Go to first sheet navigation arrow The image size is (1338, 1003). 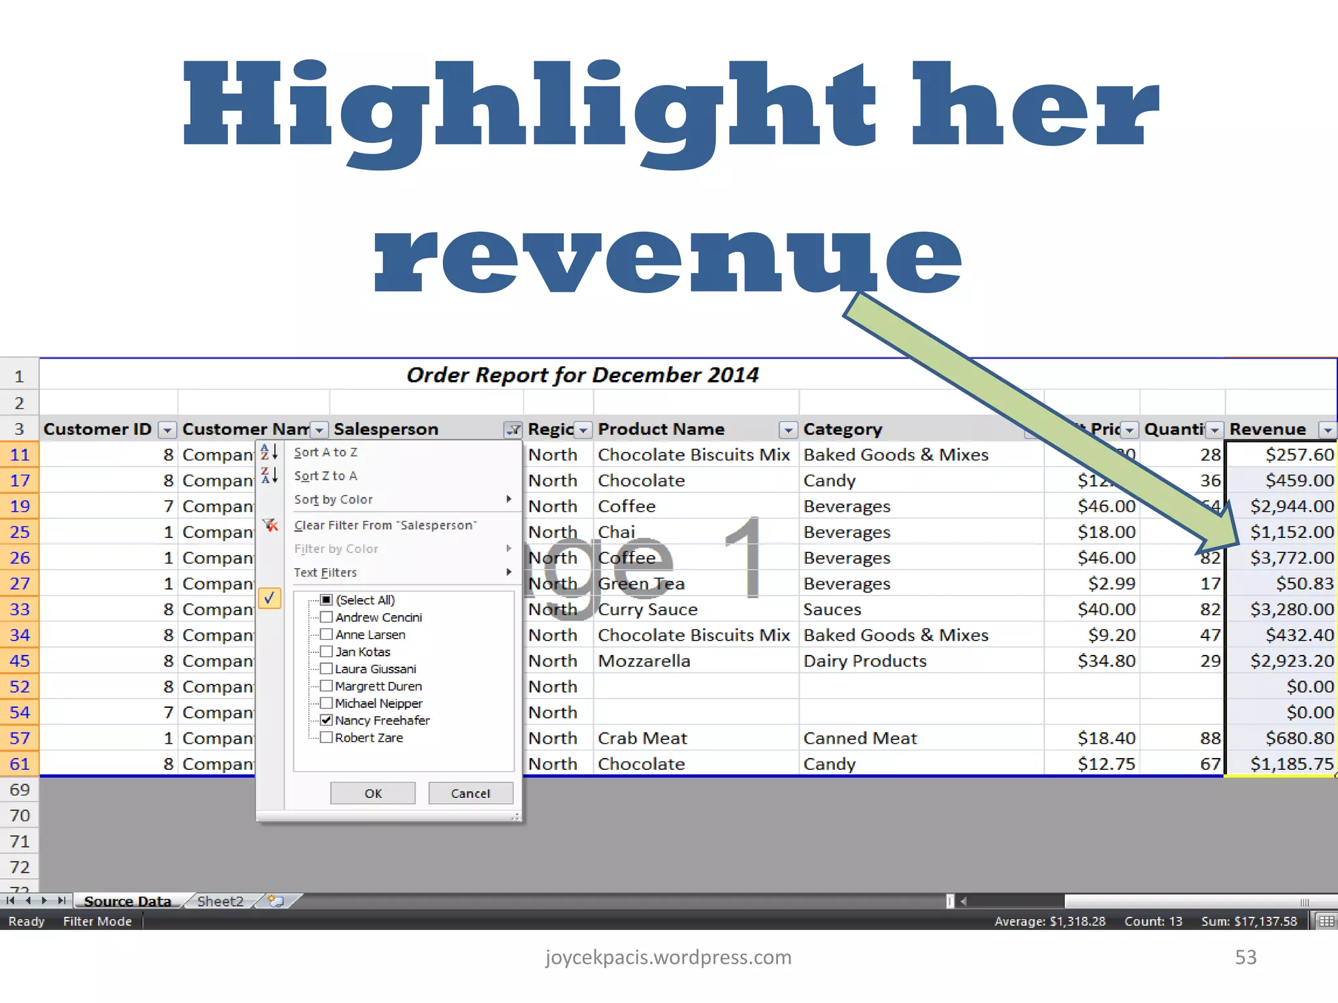(x=10, y=901)
